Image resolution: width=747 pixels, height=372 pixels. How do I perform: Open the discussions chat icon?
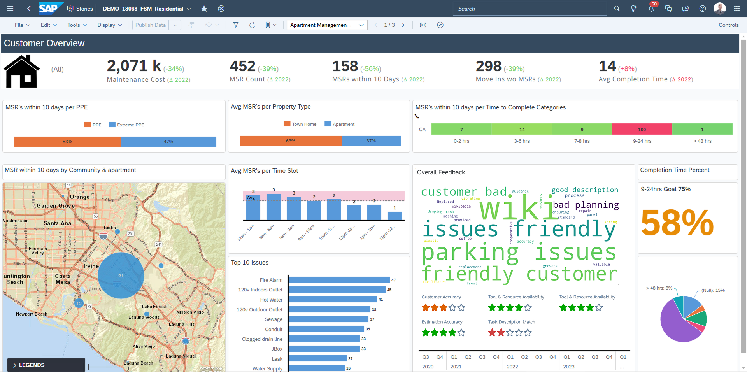click(668, 9)
